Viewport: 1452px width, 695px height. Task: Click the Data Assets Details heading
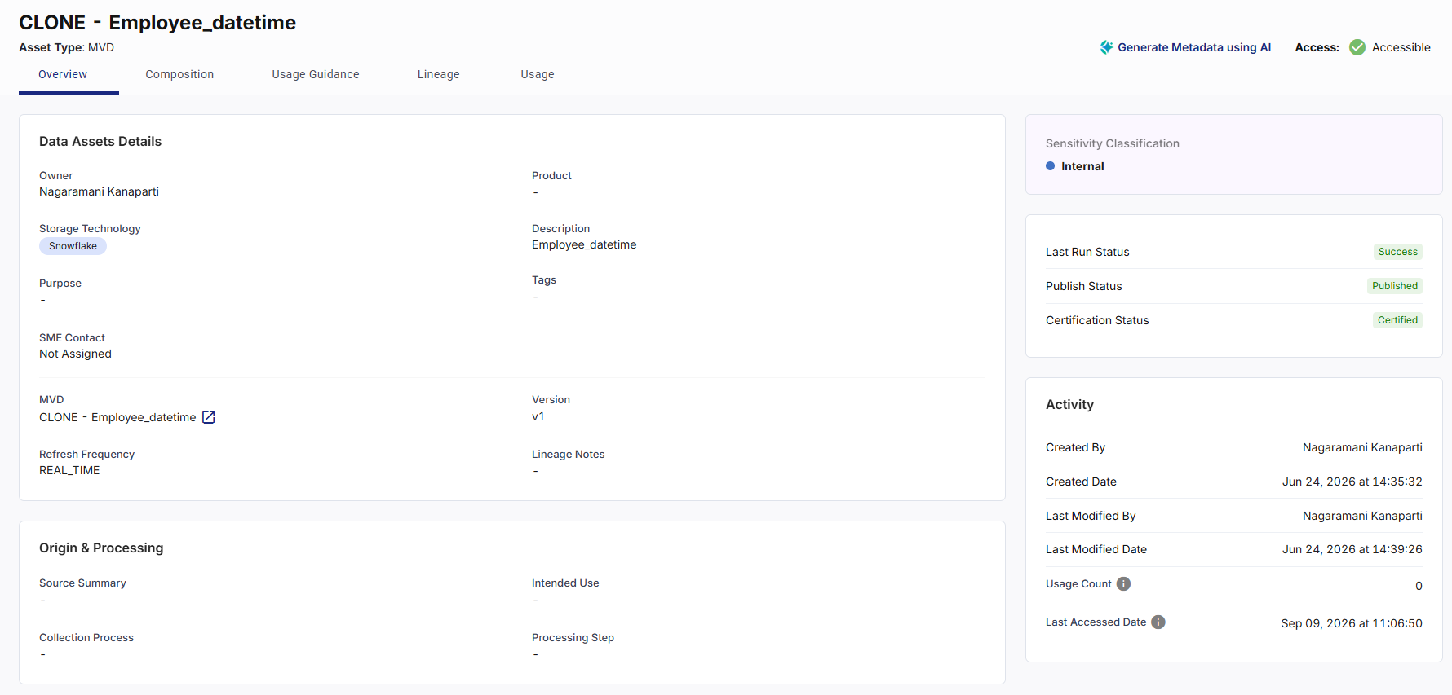100,141
